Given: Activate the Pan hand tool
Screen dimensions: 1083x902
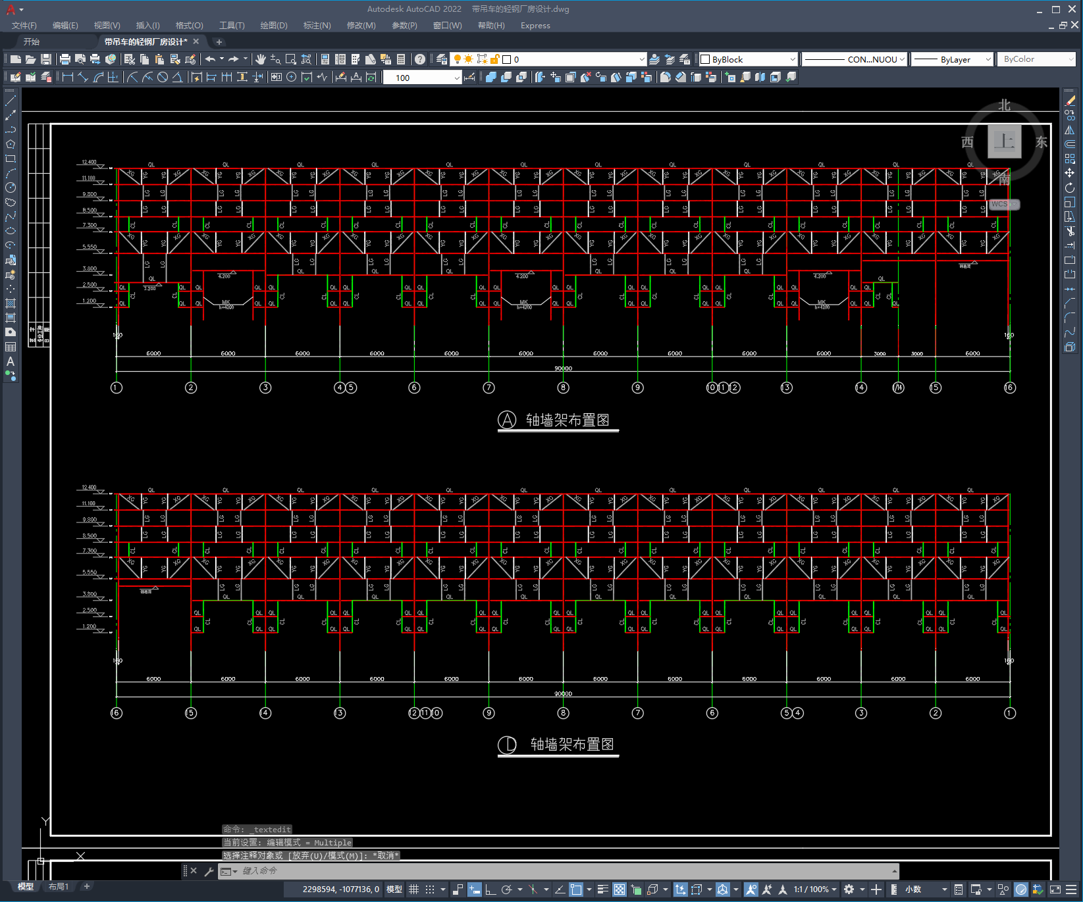Looking at the screenshot, I should point(261,59).
